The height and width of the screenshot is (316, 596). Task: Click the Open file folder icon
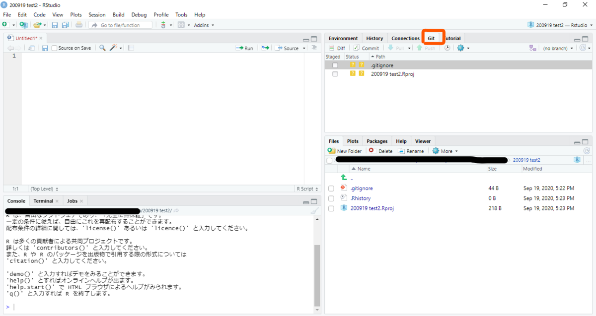[x=37, y=25]
